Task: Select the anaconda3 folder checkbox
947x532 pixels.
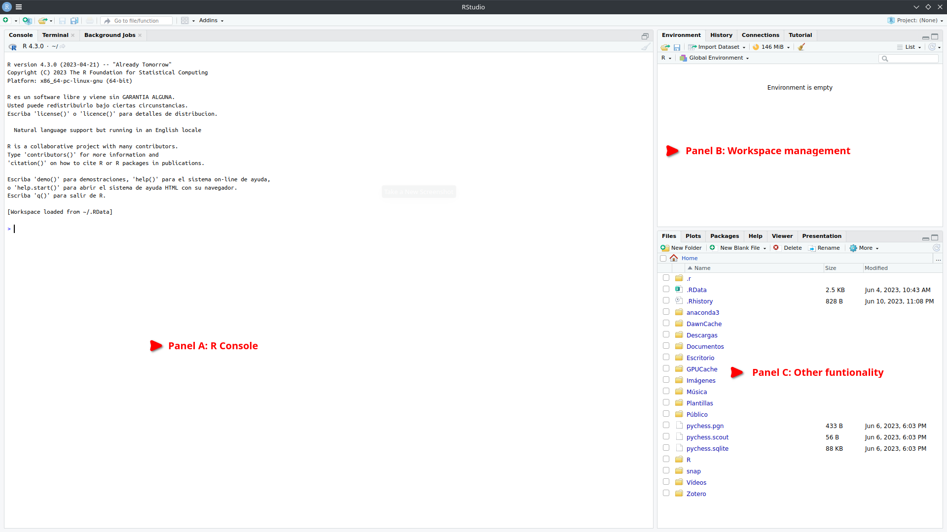Action: pos(666,312)
